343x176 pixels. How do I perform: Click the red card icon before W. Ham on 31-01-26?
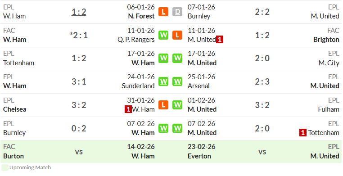128,109
